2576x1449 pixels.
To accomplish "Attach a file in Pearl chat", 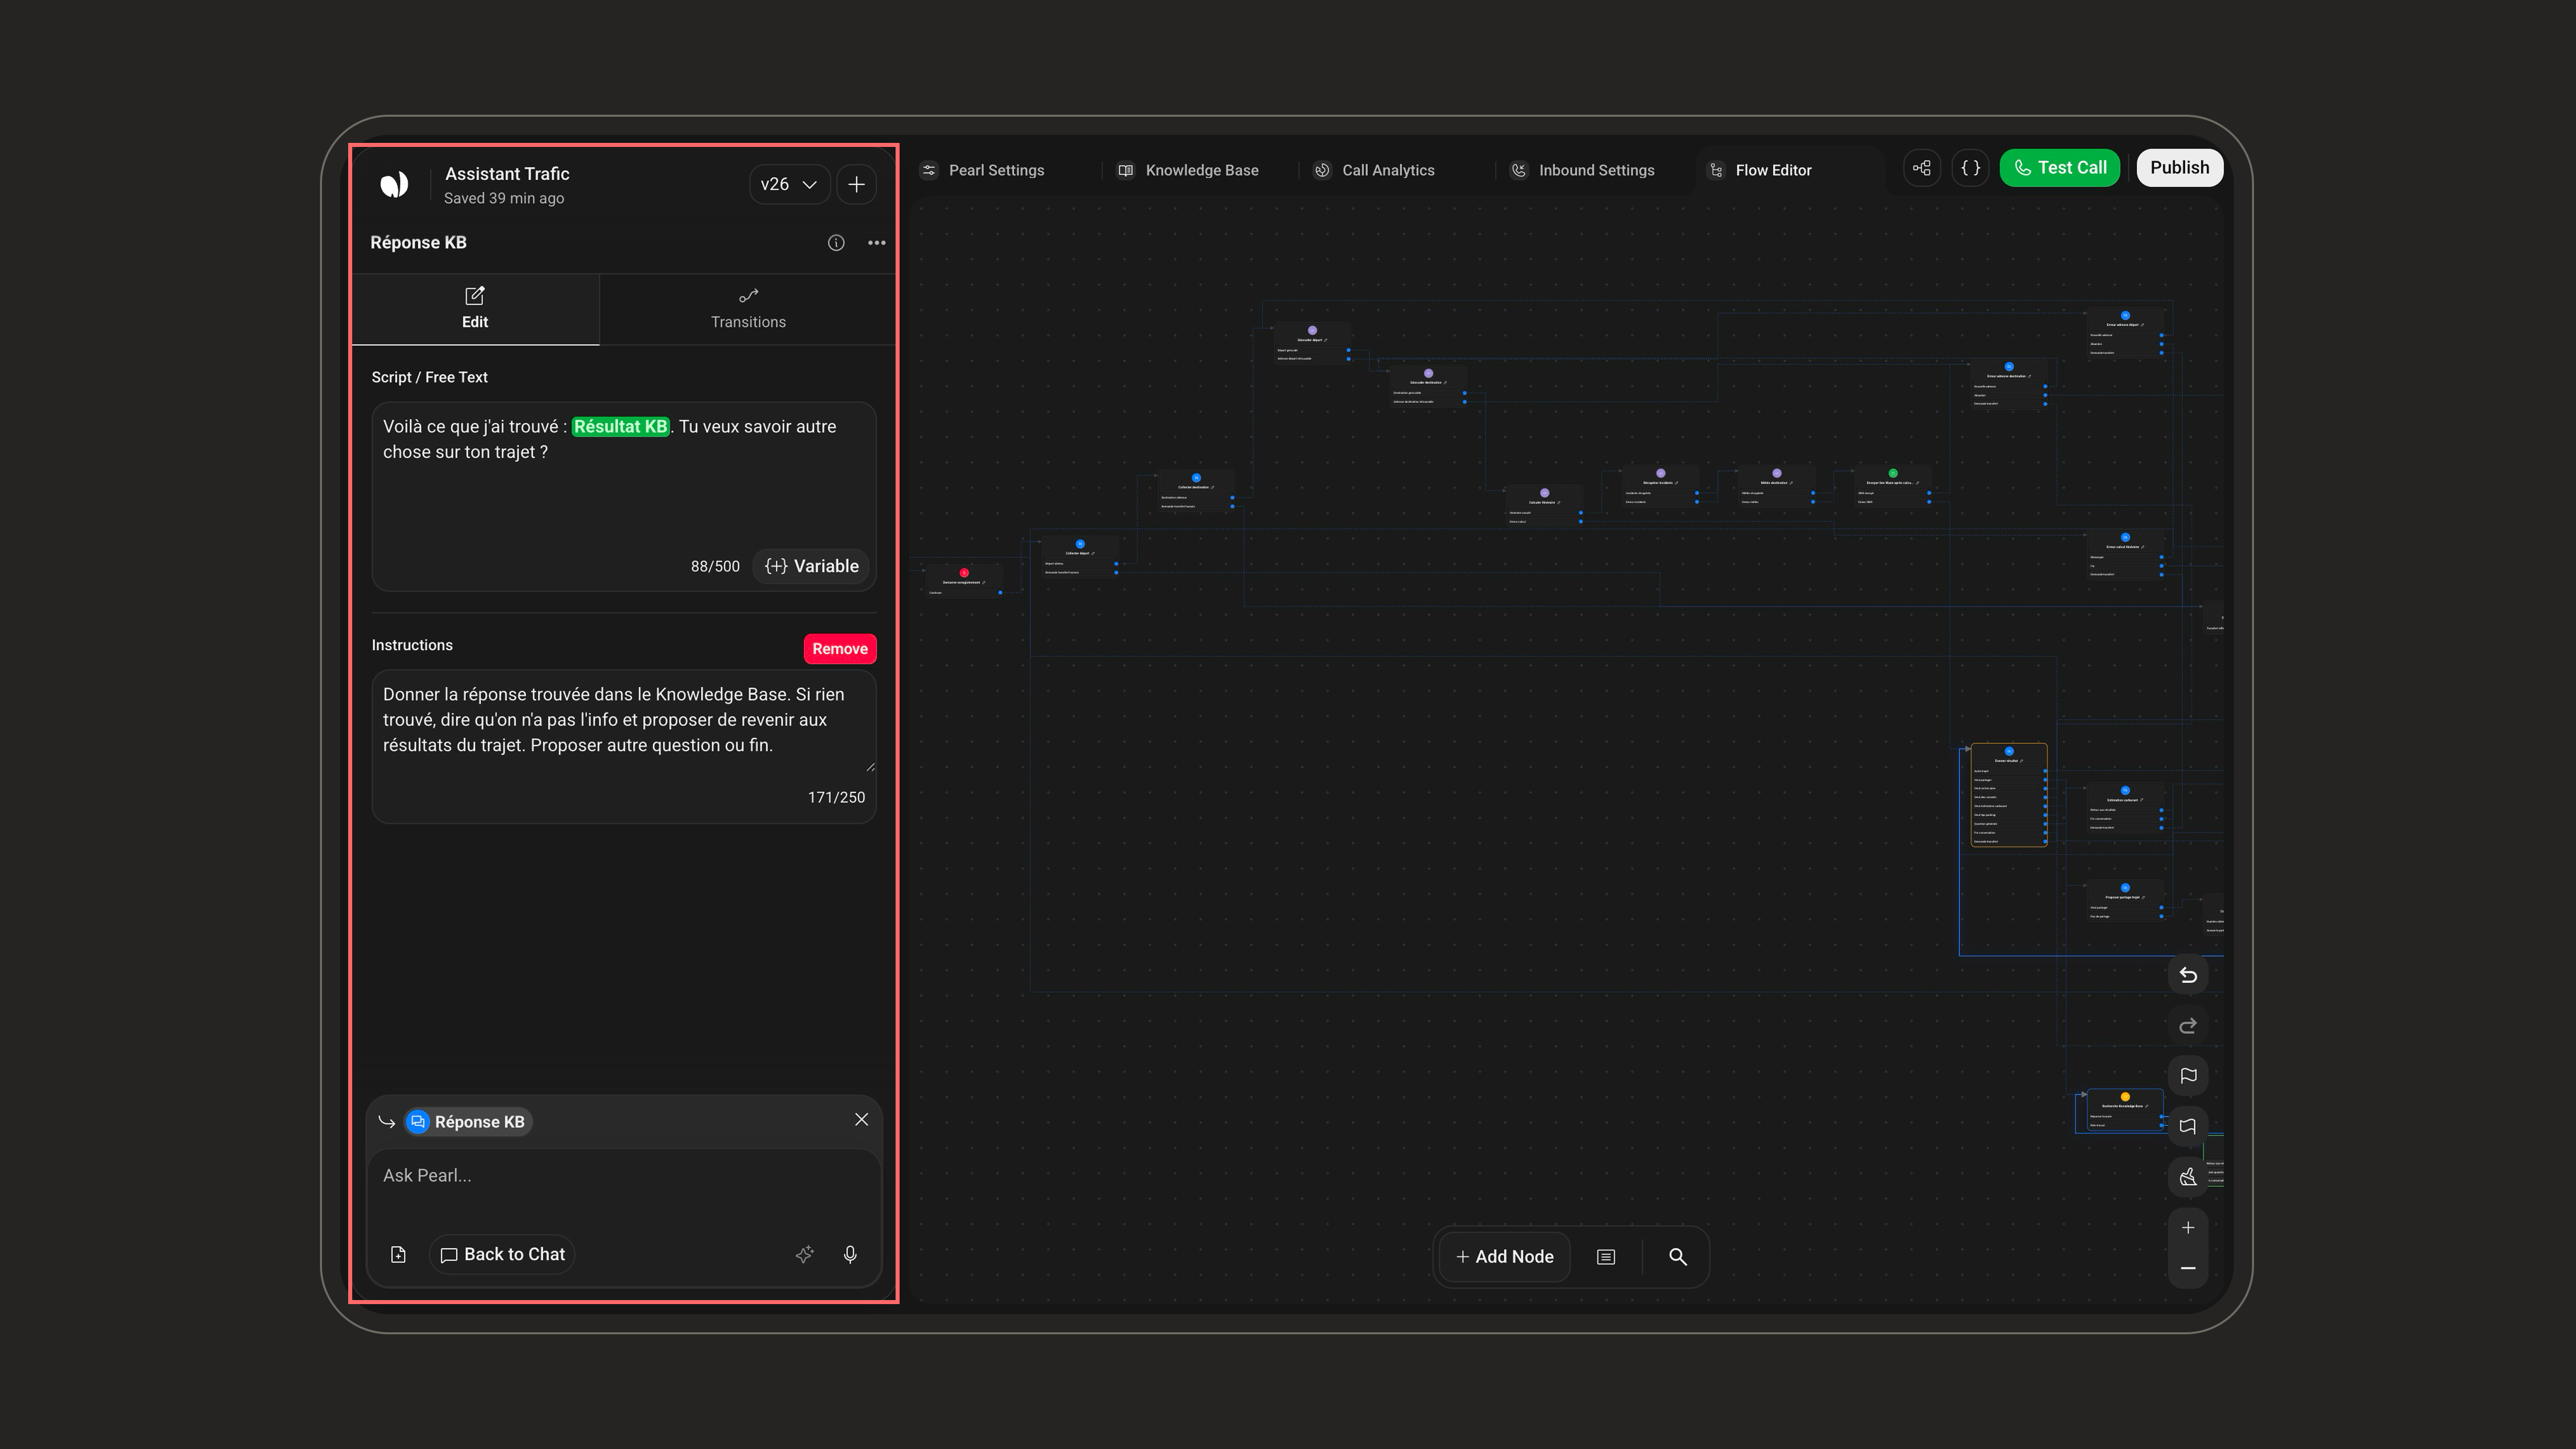I will [398, 1255].
